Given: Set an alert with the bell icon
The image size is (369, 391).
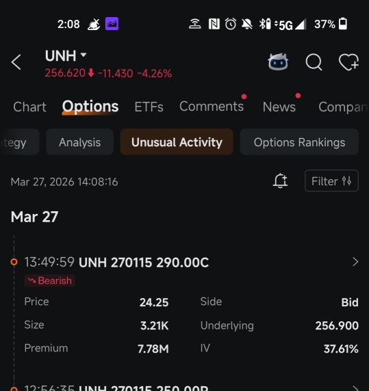Looking at the screenshot, I should [x=280, y=180].
